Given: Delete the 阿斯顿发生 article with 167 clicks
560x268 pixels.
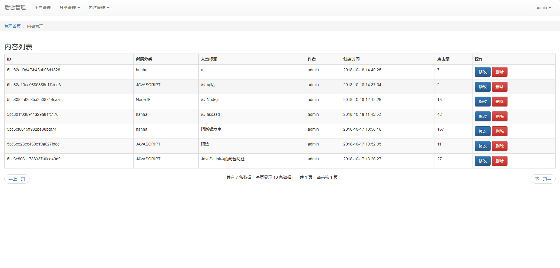Looking at the screenshot, I should click(x=499, y=131).
